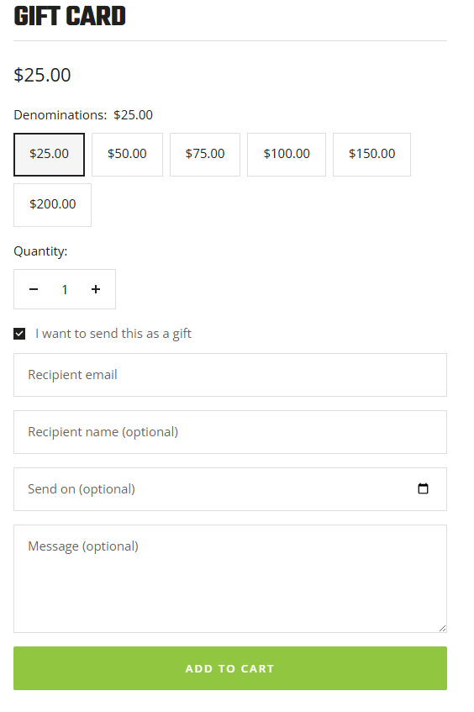The height and width of the screenshot is (712, 474).
Task: Click the gift checkbox label text
Action: click(x=113, y=334)
